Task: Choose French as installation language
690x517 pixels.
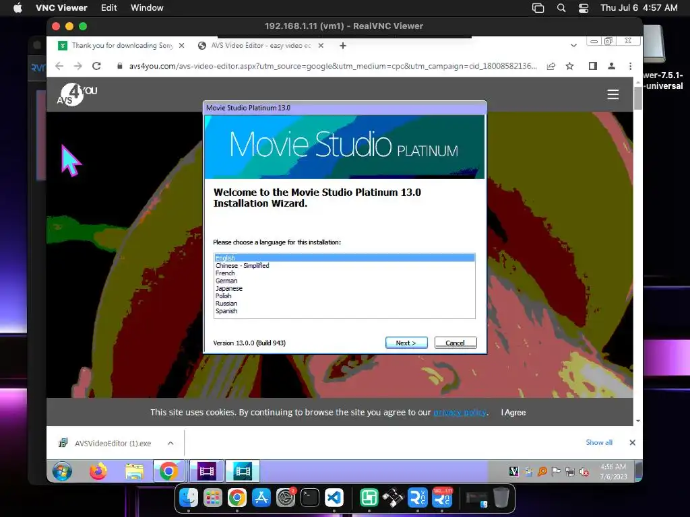Action: click(344, 273)
